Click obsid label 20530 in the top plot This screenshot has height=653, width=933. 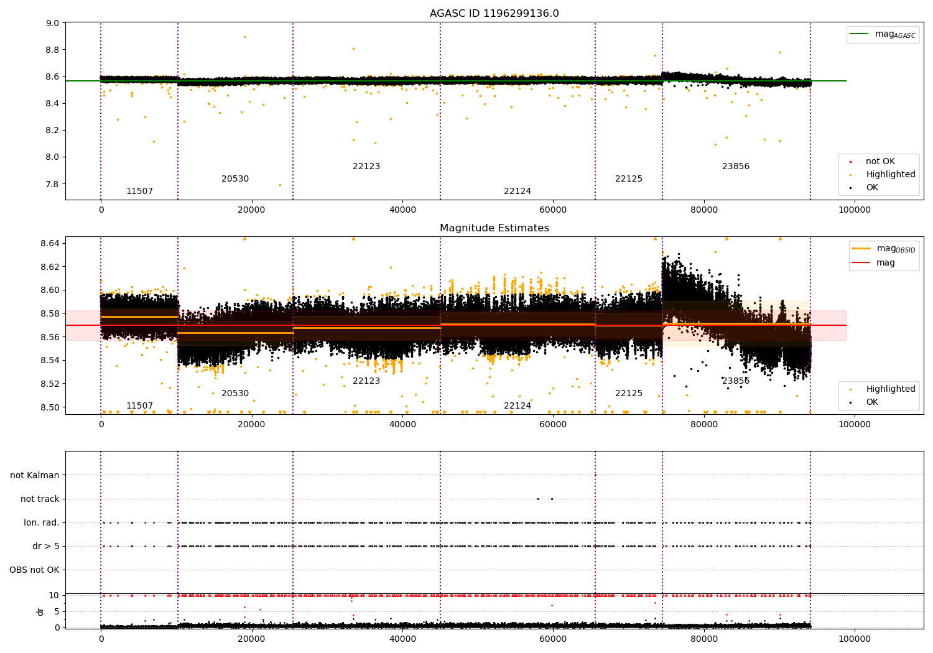(235, 178)
